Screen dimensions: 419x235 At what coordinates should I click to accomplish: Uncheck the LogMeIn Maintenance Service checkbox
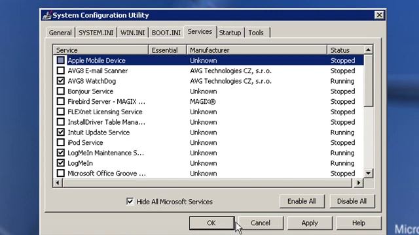pyautogui.click(x=61, y=153)
